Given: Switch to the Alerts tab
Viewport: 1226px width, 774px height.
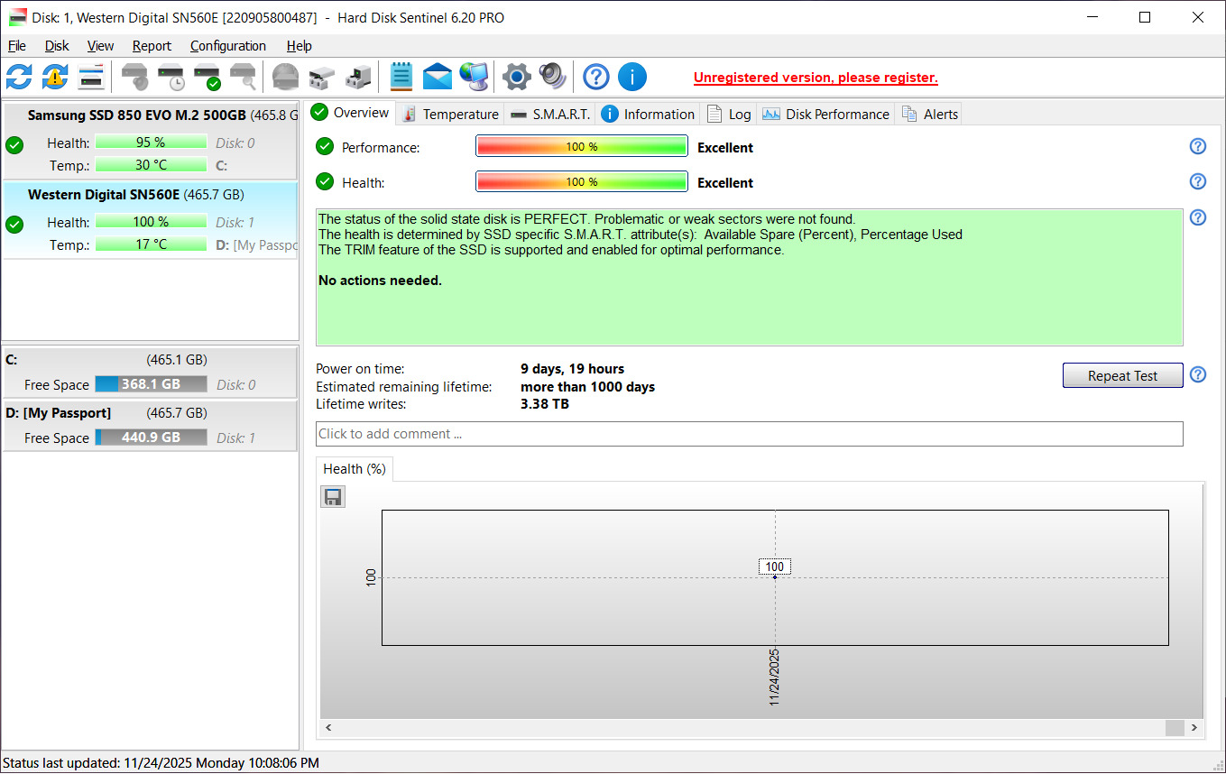Looking at the screenshot, I should 929,114.
